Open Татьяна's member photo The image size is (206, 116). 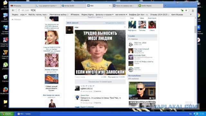(142, 24)
